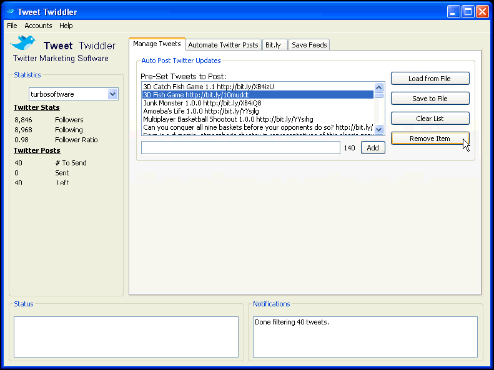Minimize the Tweet Twiddler window

coord(453,12)
